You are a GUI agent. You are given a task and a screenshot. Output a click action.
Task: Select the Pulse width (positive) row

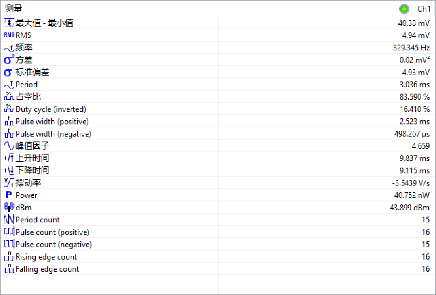[x=218, y=121]
